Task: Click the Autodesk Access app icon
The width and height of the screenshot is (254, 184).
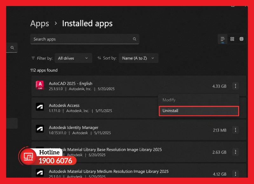Action: (40, 107)
